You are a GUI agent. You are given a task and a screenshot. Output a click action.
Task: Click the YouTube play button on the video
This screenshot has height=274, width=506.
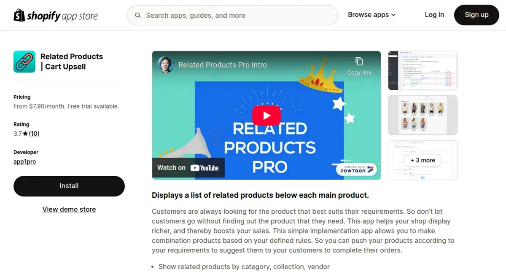[x=266, y=115]
